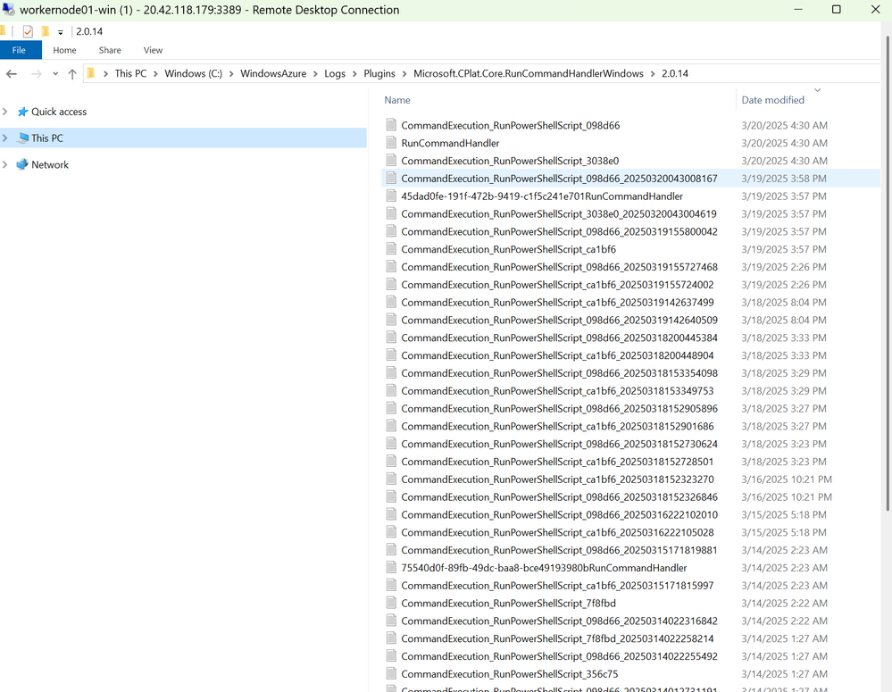Click This PC in address bar

pos(130,73)
